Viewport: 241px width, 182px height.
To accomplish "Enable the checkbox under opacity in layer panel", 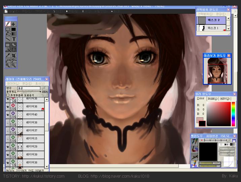I will coord(8,95).
